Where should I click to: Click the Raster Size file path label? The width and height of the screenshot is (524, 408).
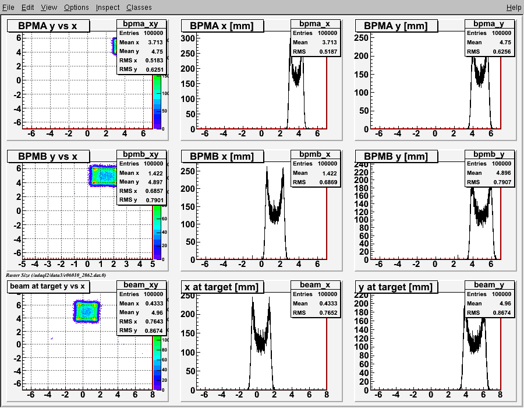click(x=56, y=275)
